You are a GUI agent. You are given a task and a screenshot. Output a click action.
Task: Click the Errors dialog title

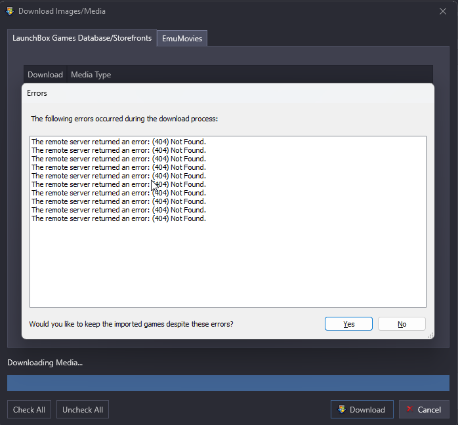[37, 93]
